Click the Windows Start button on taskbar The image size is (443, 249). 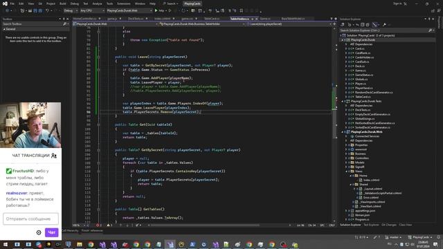pos(6,244)
